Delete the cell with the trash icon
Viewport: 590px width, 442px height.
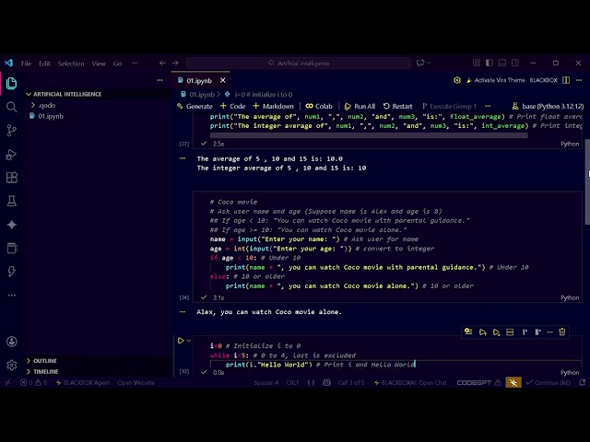[x=562, y=331]
